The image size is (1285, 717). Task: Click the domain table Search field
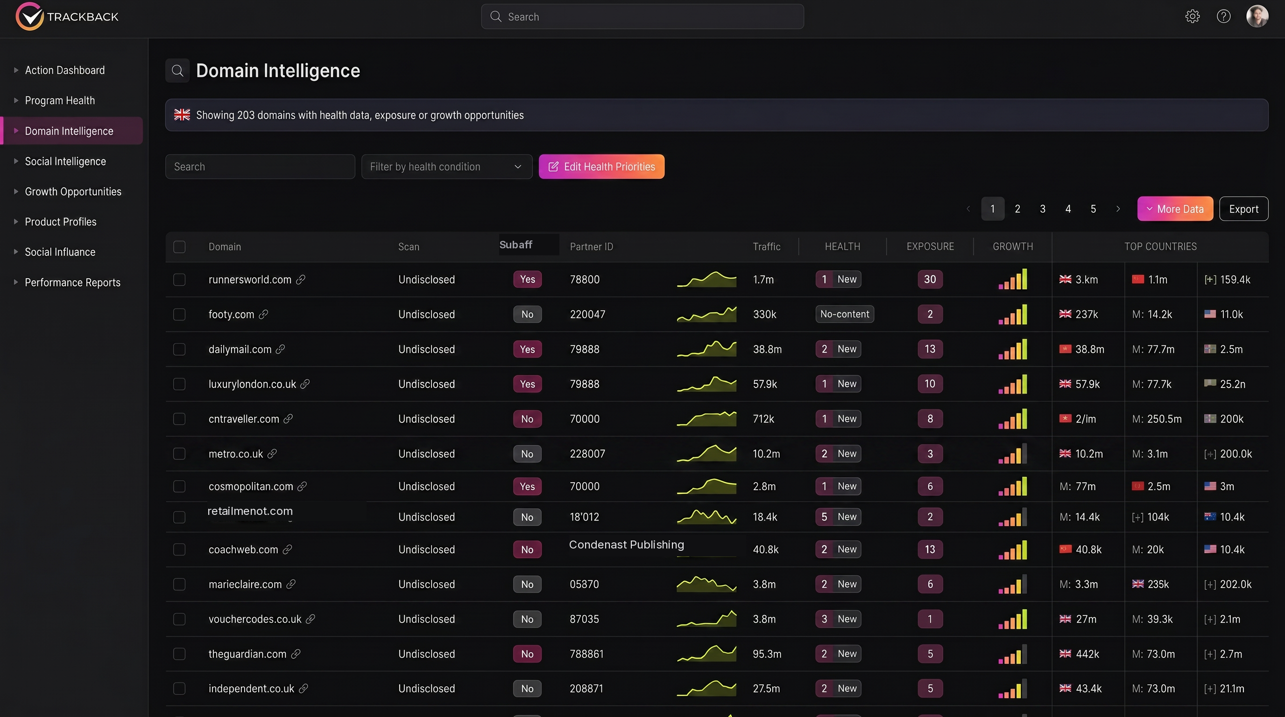point(260,167)
